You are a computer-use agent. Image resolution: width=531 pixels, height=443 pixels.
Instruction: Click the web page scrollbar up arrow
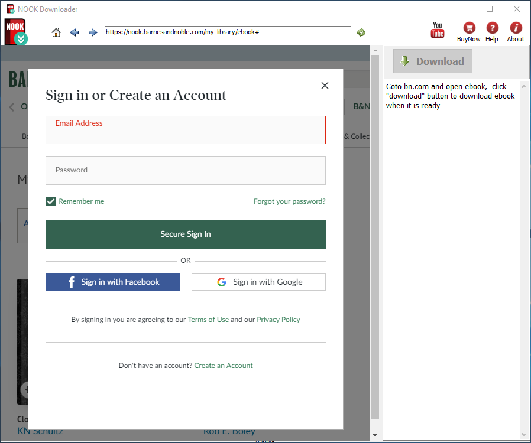(x=375, y=50)
